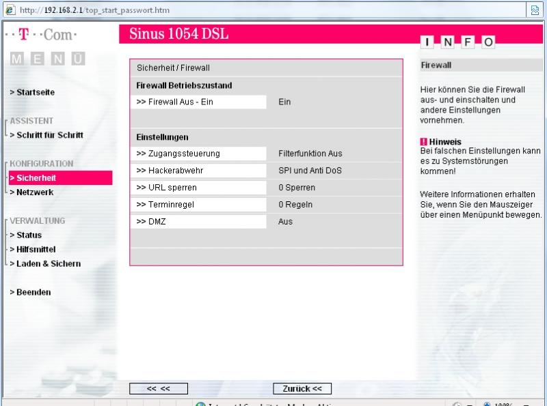Click the VERWALTUNG section label
547x406 pixels.
point(38,221)
